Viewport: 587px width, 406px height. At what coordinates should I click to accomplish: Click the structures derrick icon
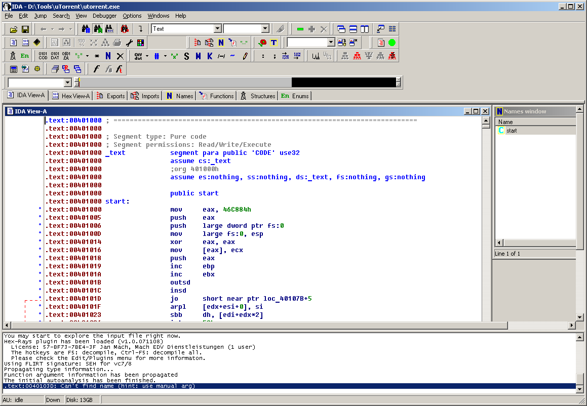[x=13, y=56]
